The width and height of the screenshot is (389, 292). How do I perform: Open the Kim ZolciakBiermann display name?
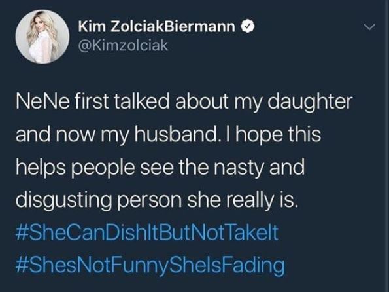[156, 27]
